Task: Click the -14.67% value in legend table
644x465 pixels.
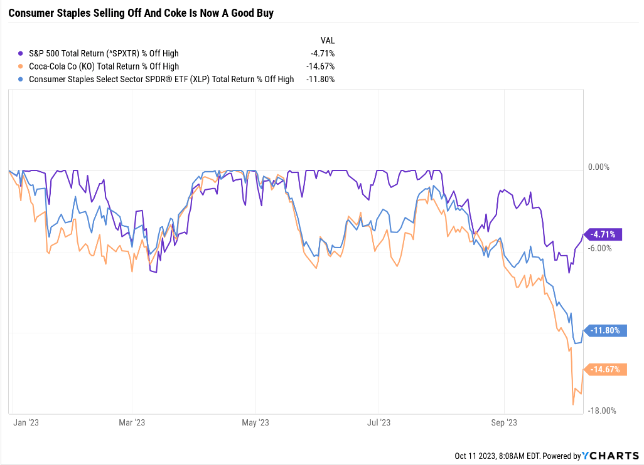Action: tap(321, 66)
